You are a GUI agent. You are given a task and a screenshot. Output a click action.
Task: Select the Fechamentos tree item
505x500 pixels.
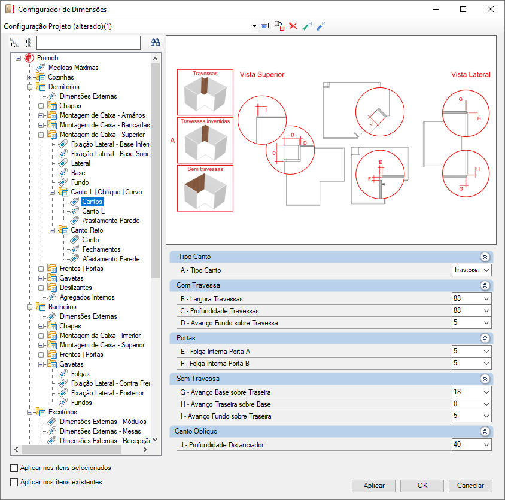pos(102,249)
